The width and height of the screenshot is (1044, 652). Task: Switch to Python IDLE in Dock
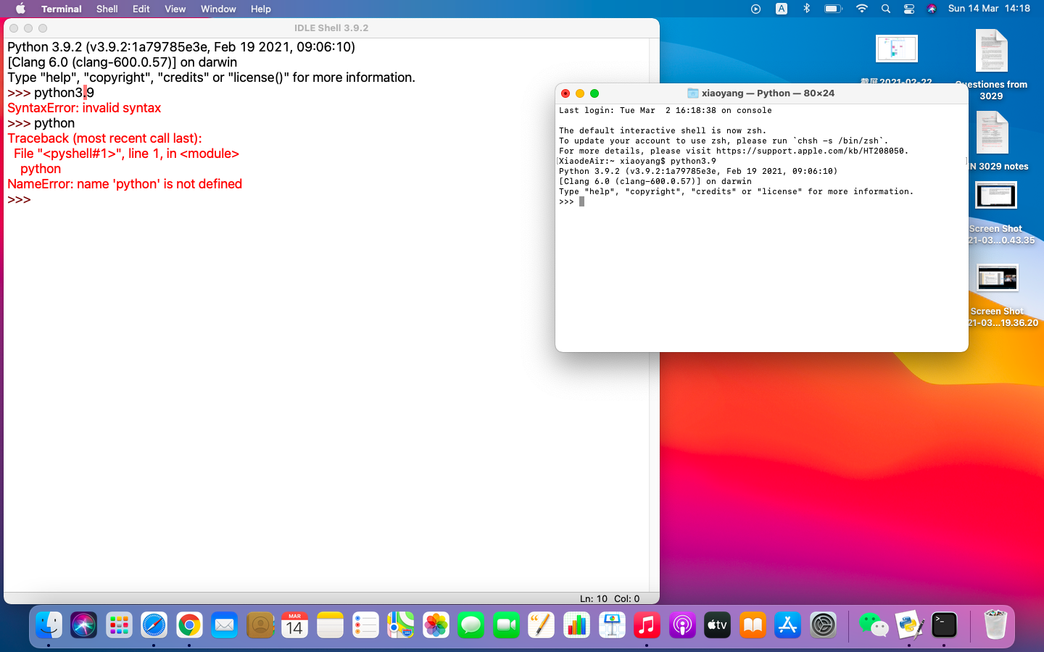pos(908,624)
